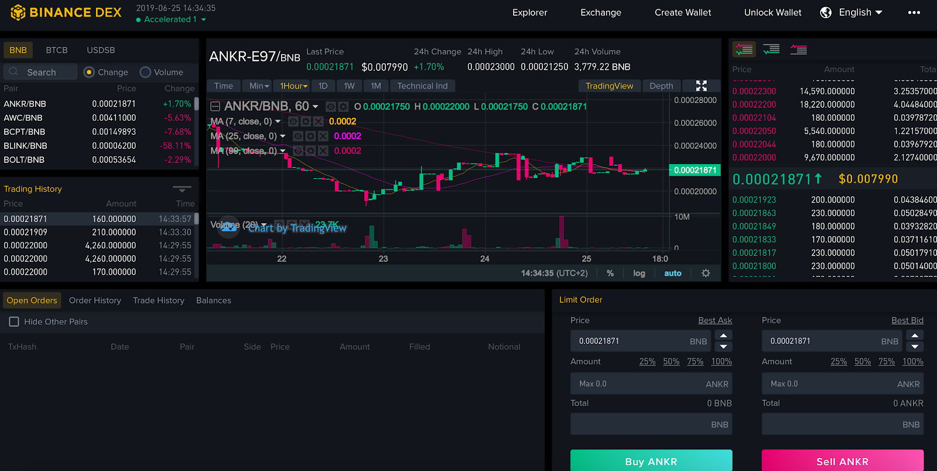Toggle MA 99 visibility eye

point(298,151)
